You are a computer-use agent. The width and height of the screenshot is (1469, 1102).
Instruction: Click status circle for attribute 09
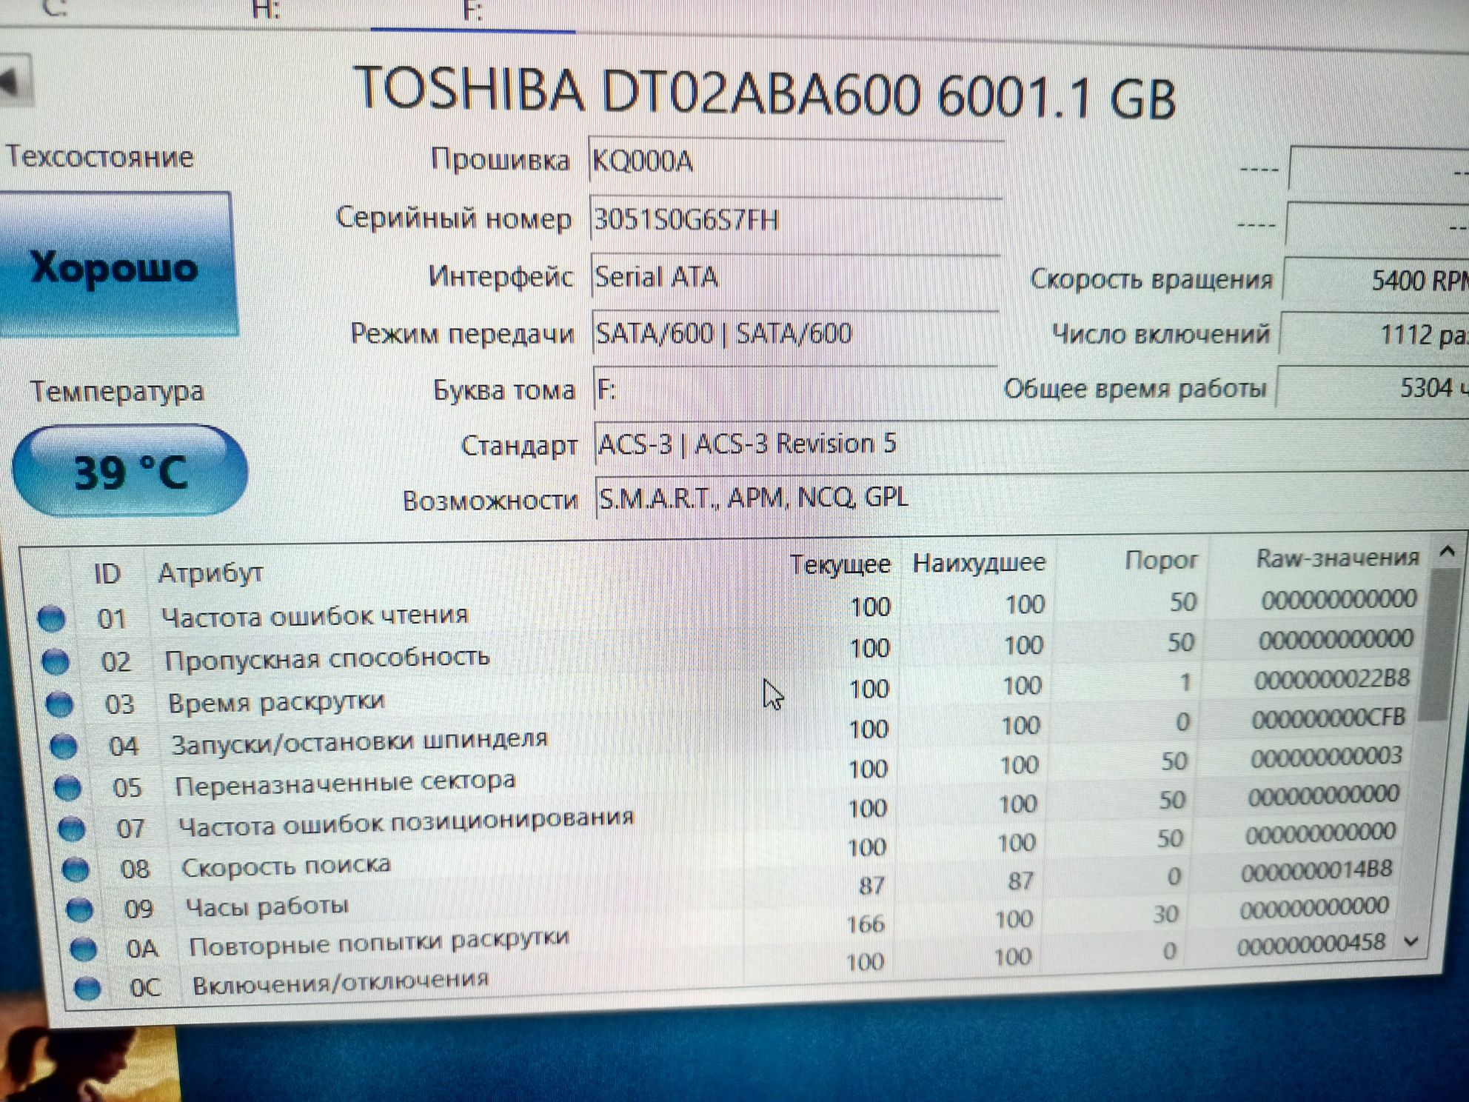pos(79,909)
